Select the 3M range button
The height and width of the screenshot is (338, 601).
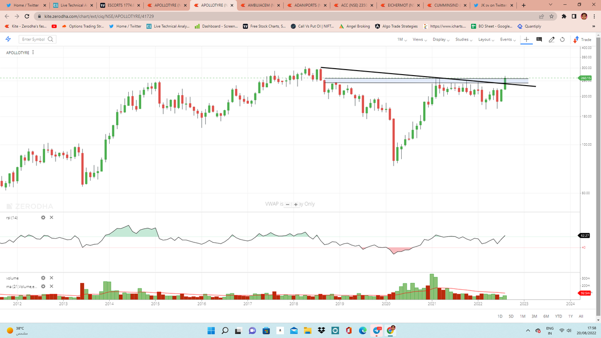(534, 316)
